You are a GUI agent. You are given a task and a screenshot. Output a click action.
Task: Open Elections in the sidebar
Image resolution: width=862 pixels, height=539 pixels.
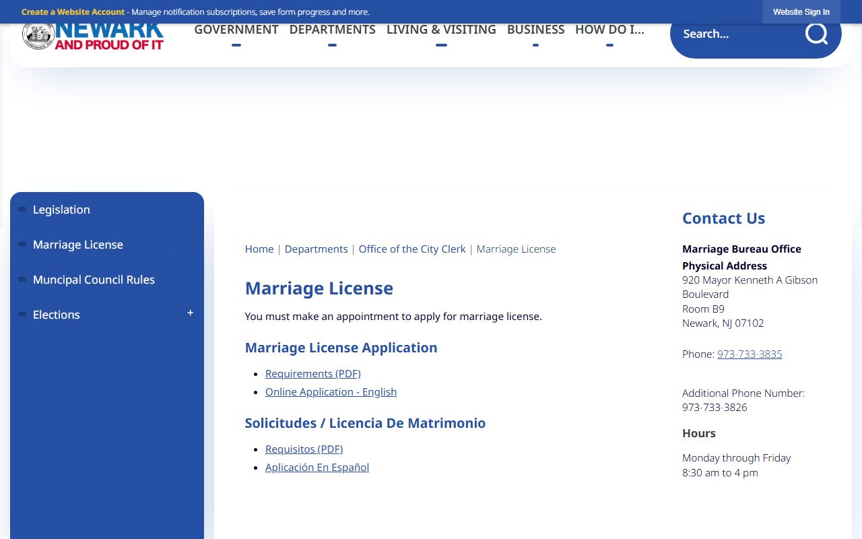(x=57, y=315)
